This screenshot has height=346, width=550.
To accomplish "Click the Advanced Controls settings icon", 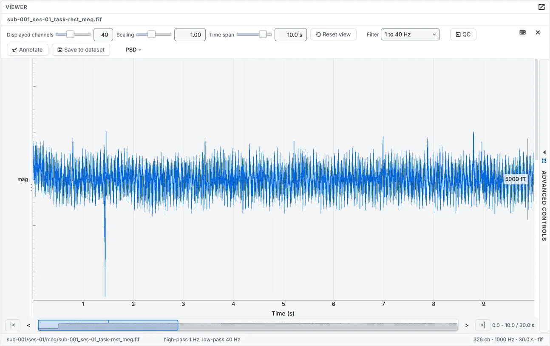I will [544, 161].
